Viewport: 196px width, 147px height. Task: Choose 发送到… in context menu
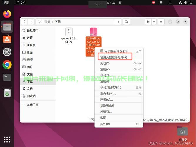tap(119, 112)
